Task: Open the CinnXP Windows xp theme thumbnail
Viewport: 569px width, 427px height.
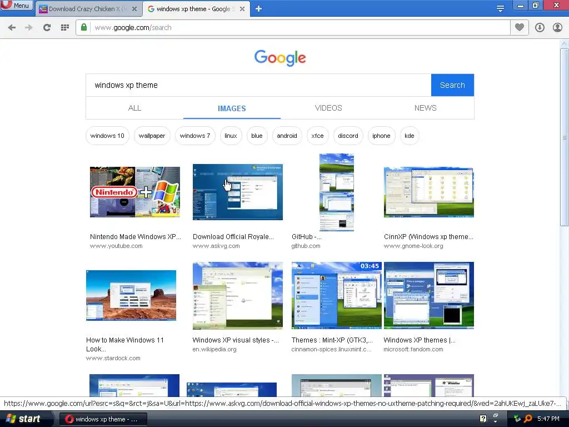Action: [x=429, y=192]
